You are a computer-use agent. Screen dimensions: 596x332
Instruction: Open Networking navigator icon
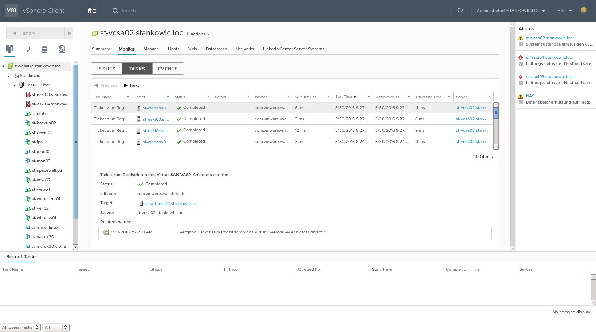coord(62,49)
